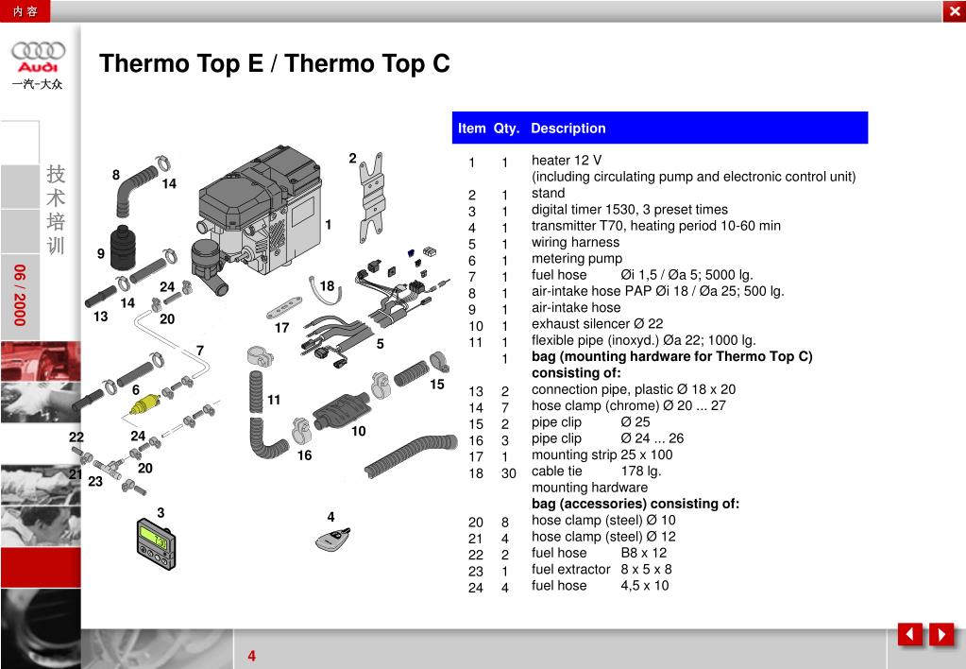Screen dimensions: 966x669
Task: Click the T70 transmitter key fob illustration
Action: pyautogui.click(x=332, y=540)
